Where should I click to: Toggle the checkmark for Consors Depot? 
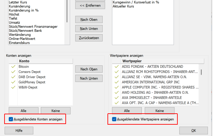pyautogui.click(x=13, y=72)
